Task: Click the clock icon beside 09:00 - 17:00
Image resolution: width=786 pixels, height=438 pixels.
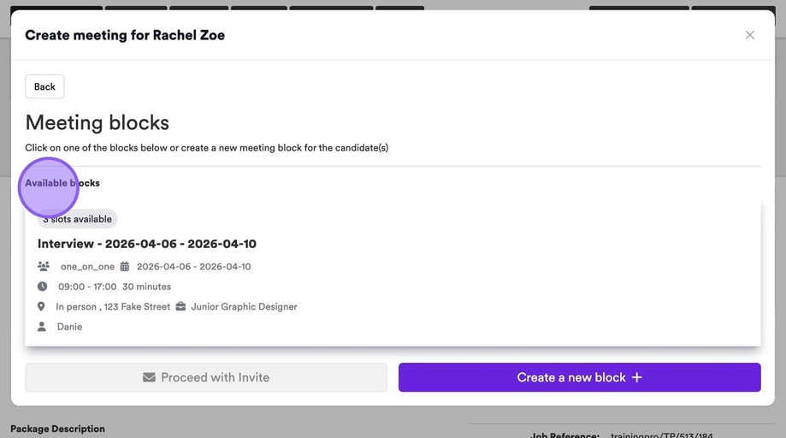Action: pyautogui.click(x=43, y=287)
